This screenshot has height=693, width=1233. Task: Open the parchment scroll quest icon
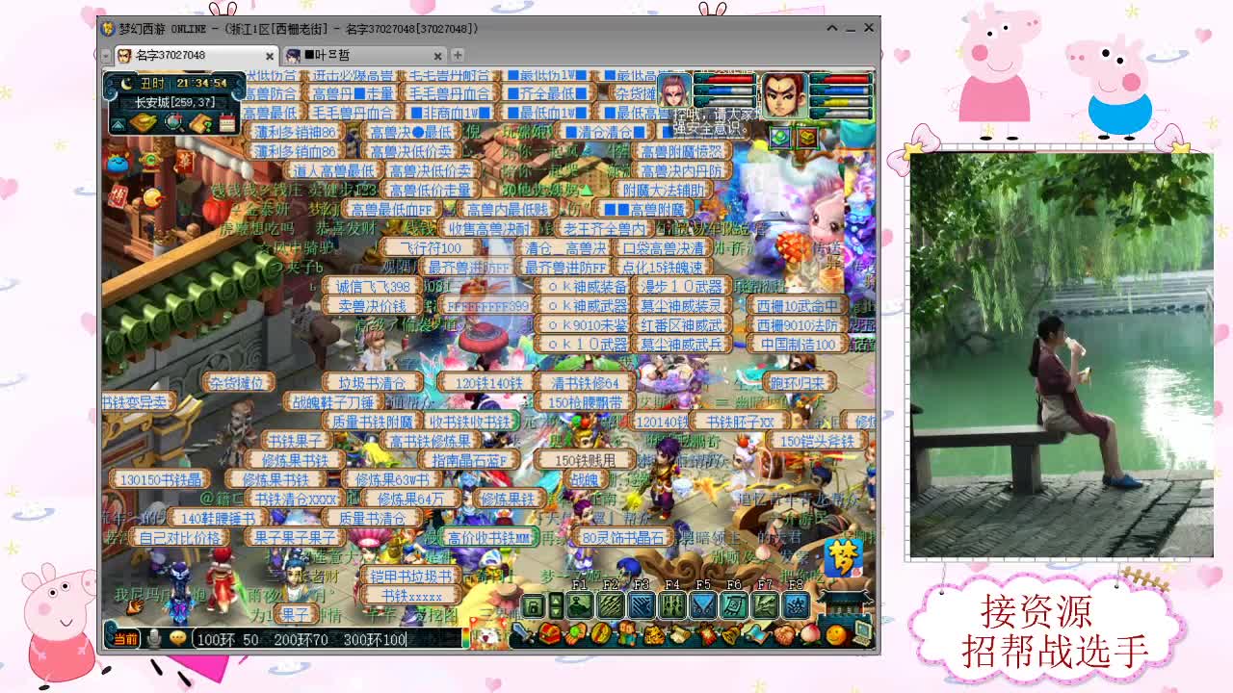point(681,634)
